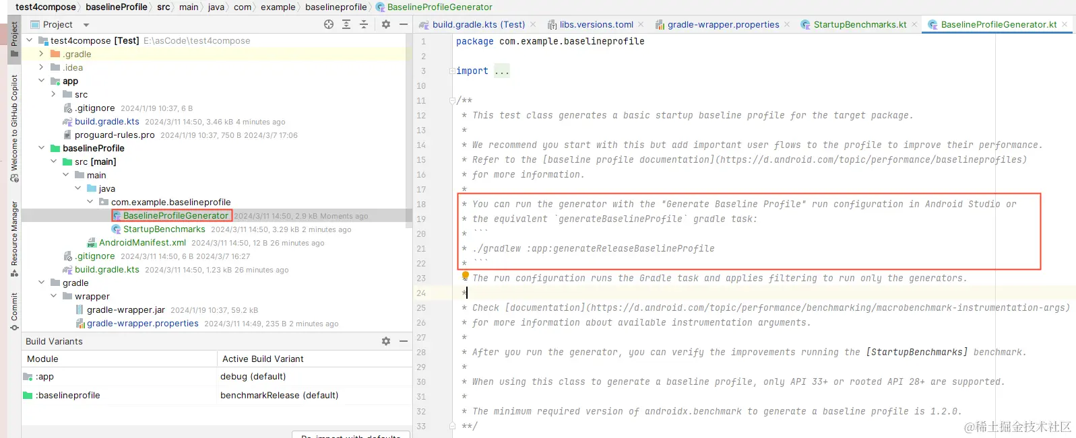Switch to StartupBenchmarks.kt tab
This screenshot has width=1076, height=438.
[x=859, y=24]
